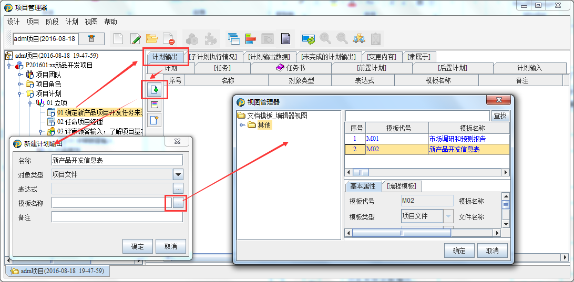Viewport: 574px width, 282px height.
Task: Click the 项目团队 team icon
Action: click(x=29, y=75)
